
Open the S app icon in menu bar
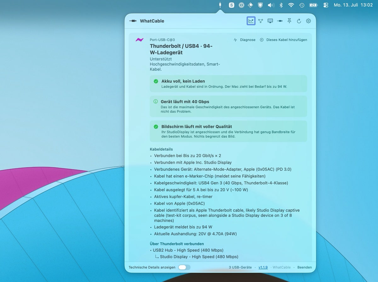(232, 5)
